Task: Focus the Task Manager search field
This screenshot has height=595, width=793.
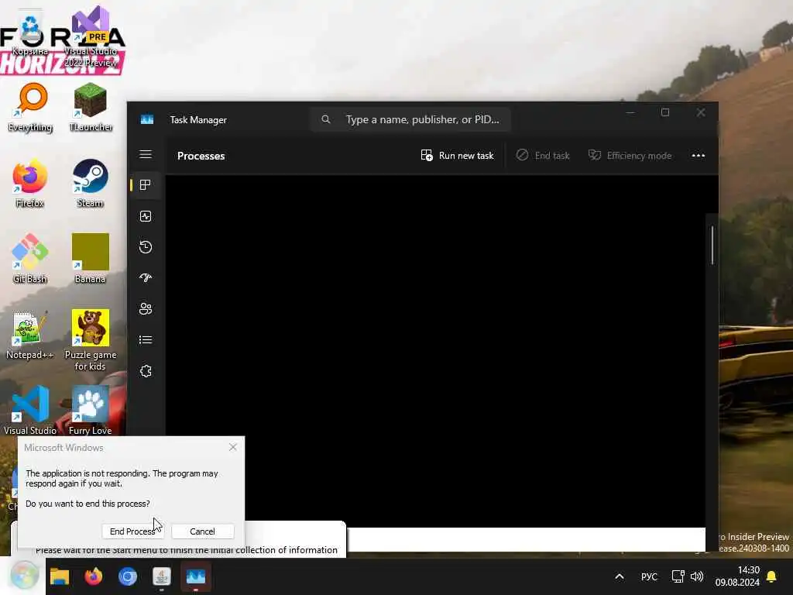Action: pos(410,119)
